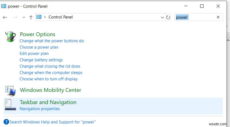230x127 pixels.
Task: Open the Power Options heading
Action: coord(37,34)
